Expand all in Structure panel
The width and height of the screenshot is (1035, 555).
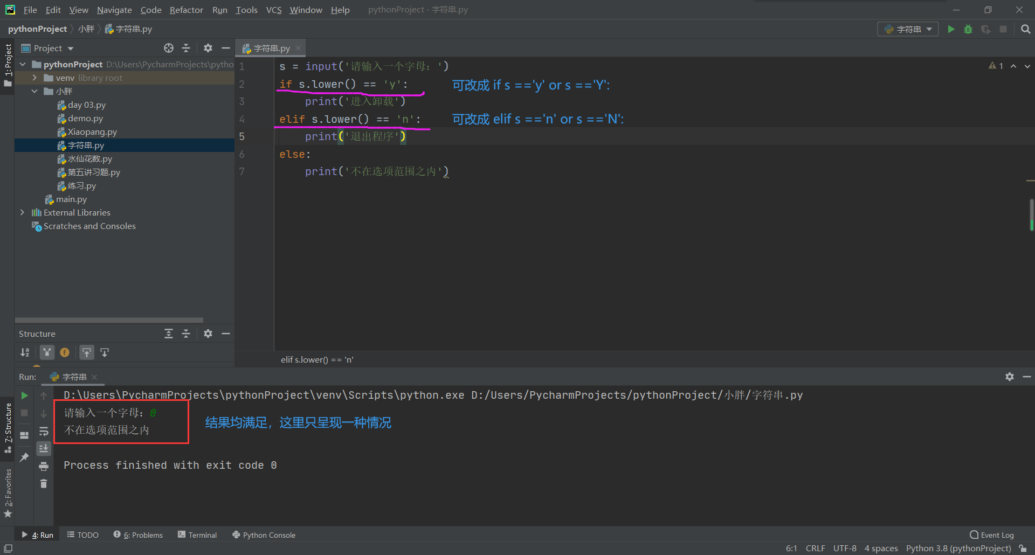tap(169, 334)
